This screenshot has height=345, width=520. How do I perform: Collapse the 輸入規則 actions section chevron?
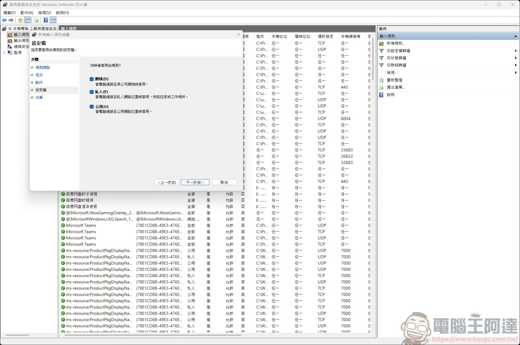515,37
